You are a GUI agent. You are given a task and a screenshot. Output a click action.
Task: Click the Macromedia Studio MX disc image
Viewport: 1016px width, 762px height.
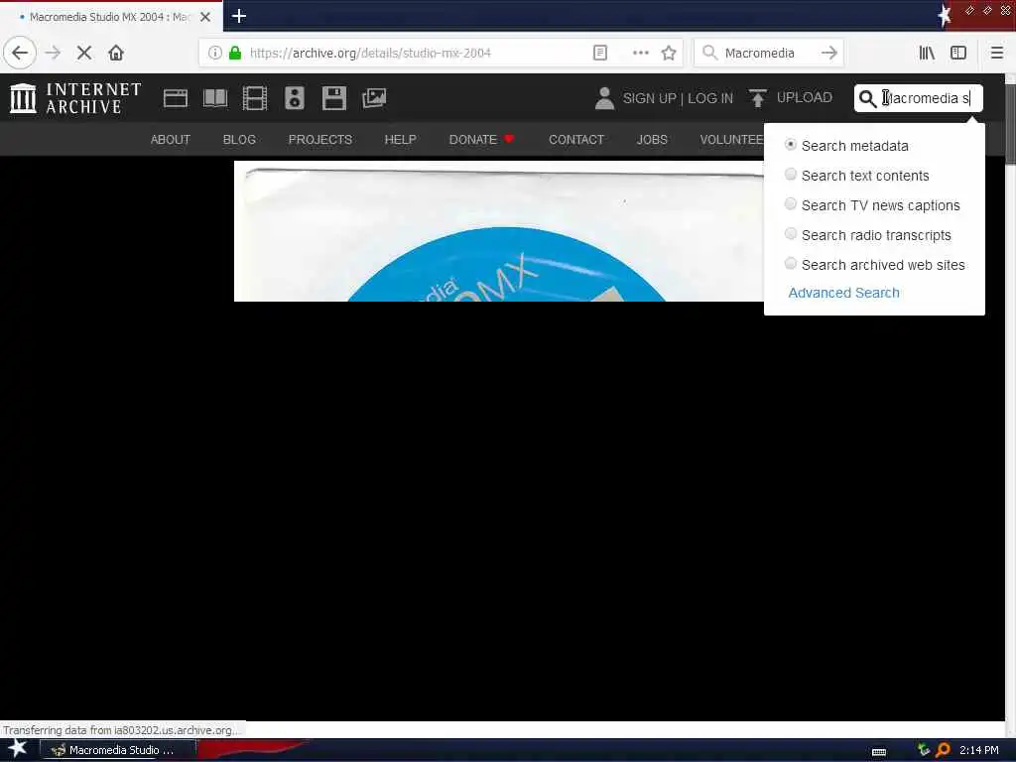tap(499, 231)
